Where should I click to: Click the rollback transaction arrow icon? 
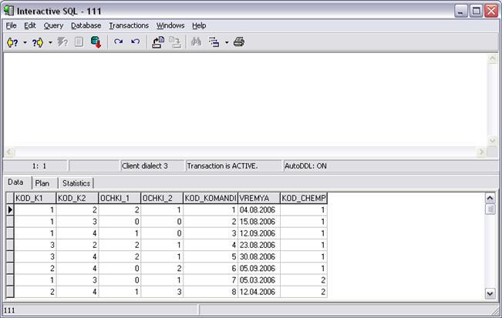136,42
